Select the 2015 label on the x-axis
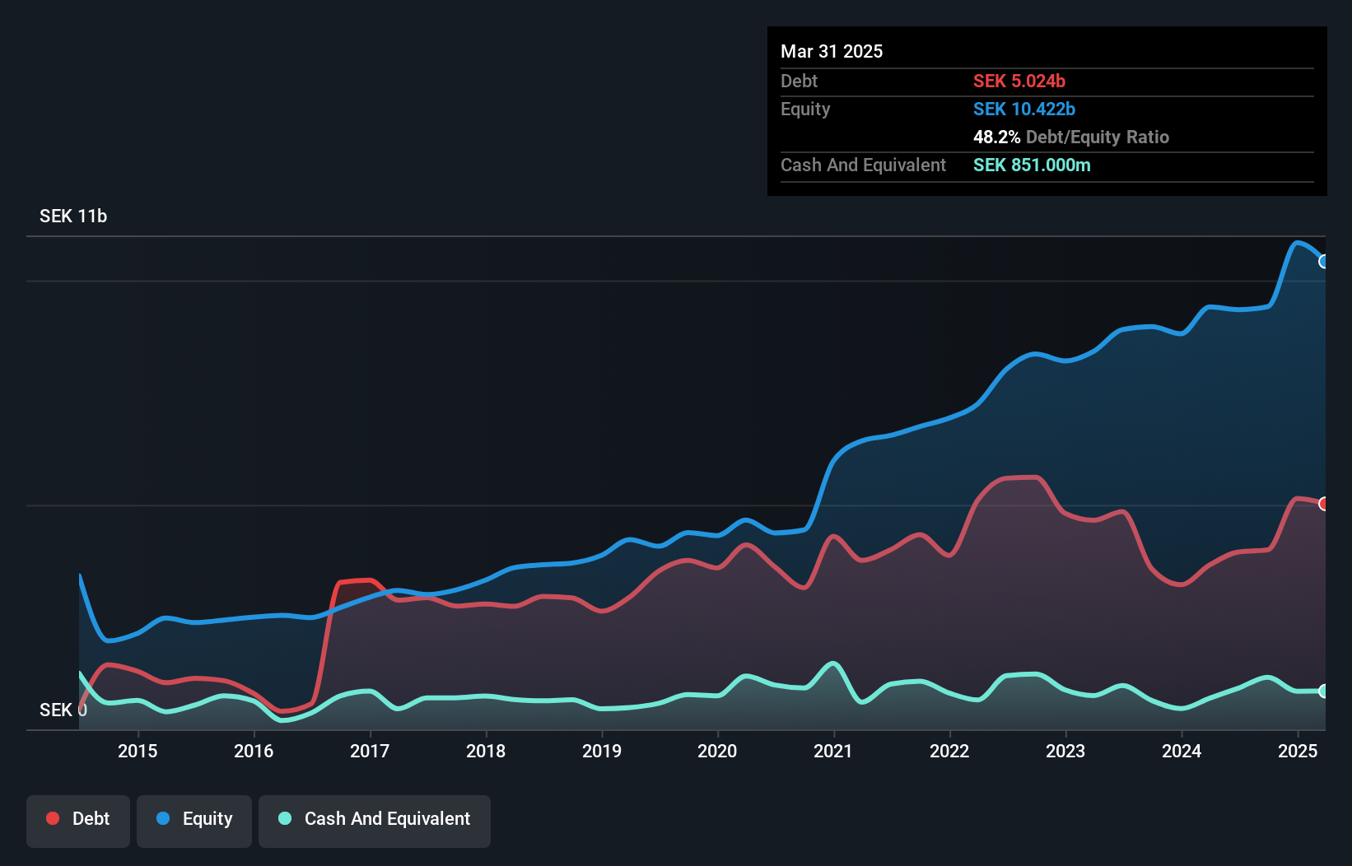This screenshot has height=866, width=1352. pos(138,751)
